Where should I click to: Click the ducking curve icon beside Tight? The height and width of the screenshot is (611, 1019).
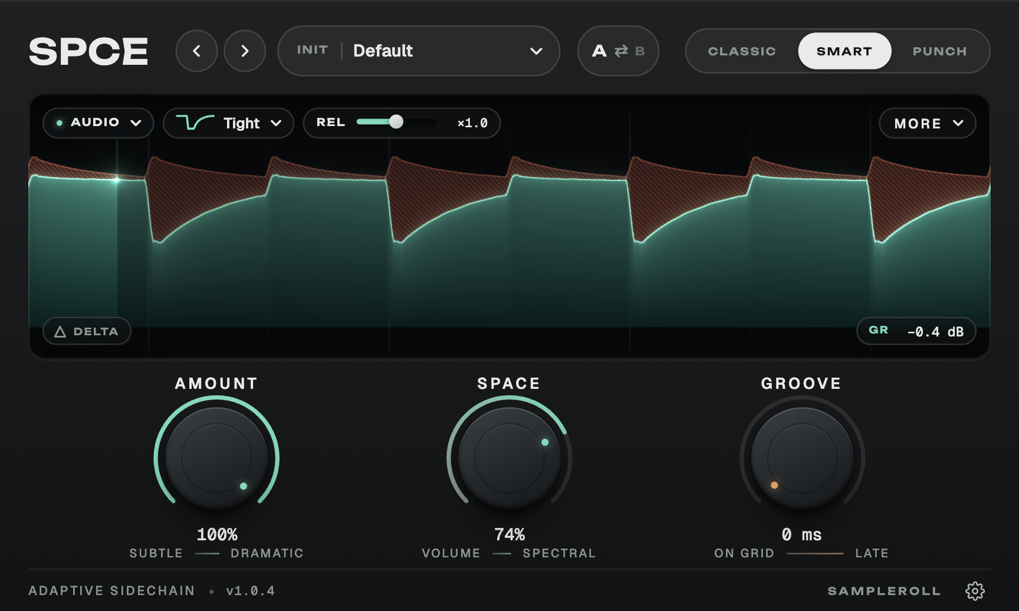[195, 123]
